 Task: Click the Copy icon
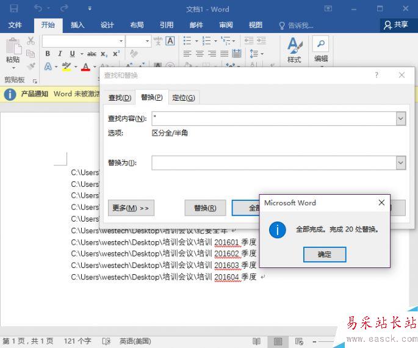point(31,54)
